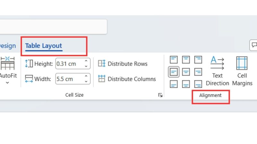The height and width of the screenshot is (144, 257).
Task: Select Align Bottom Left alignment icon
Action: pos(173,84)
